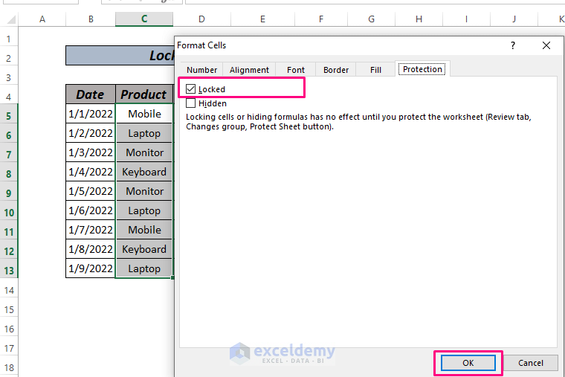The image size is (565, 377).
Task: Select column H header
Action: (419, 19)
